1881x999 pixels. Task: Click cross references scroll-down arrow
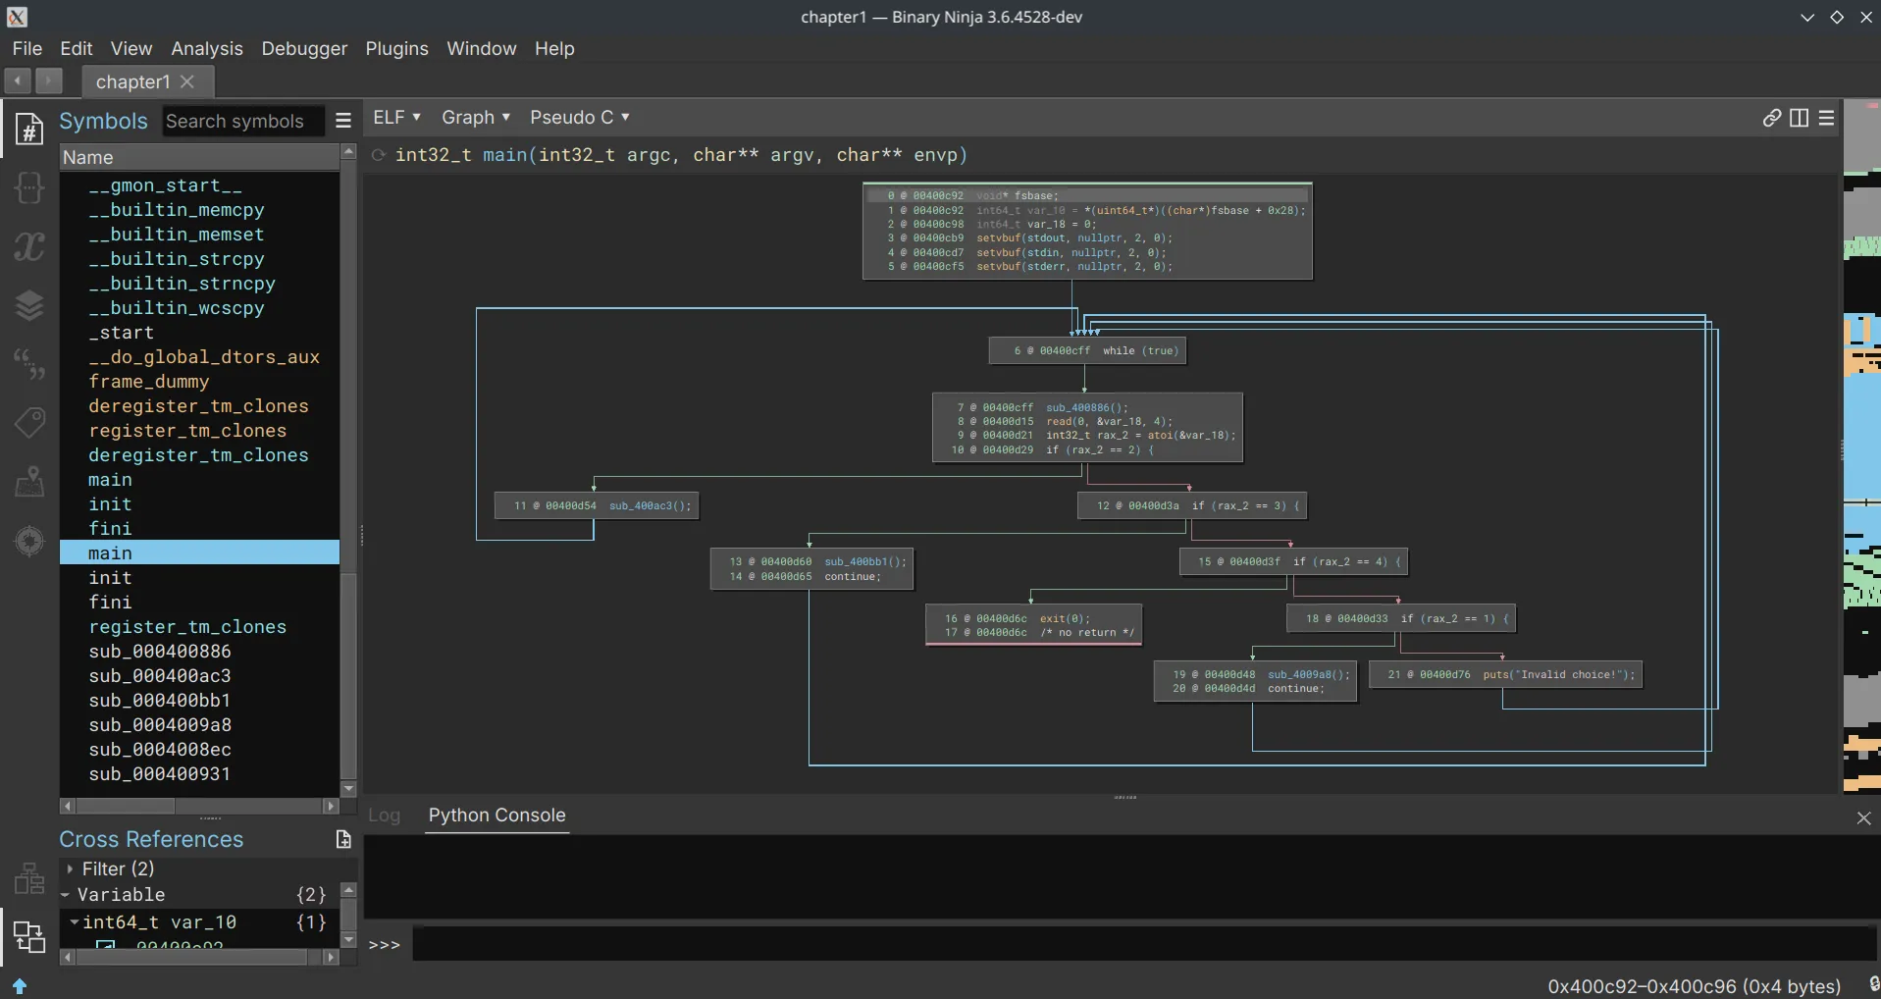(x=348, y=939)
